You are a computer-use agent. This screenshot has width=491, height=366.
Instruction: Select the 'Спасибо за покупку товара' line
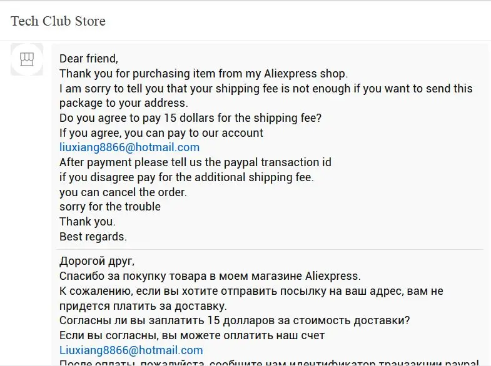pos(210,276)
